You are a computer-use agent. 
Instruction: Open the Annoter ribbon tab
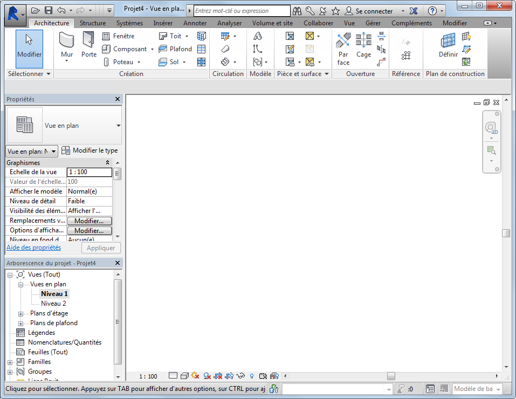click(x=195, y=23)
